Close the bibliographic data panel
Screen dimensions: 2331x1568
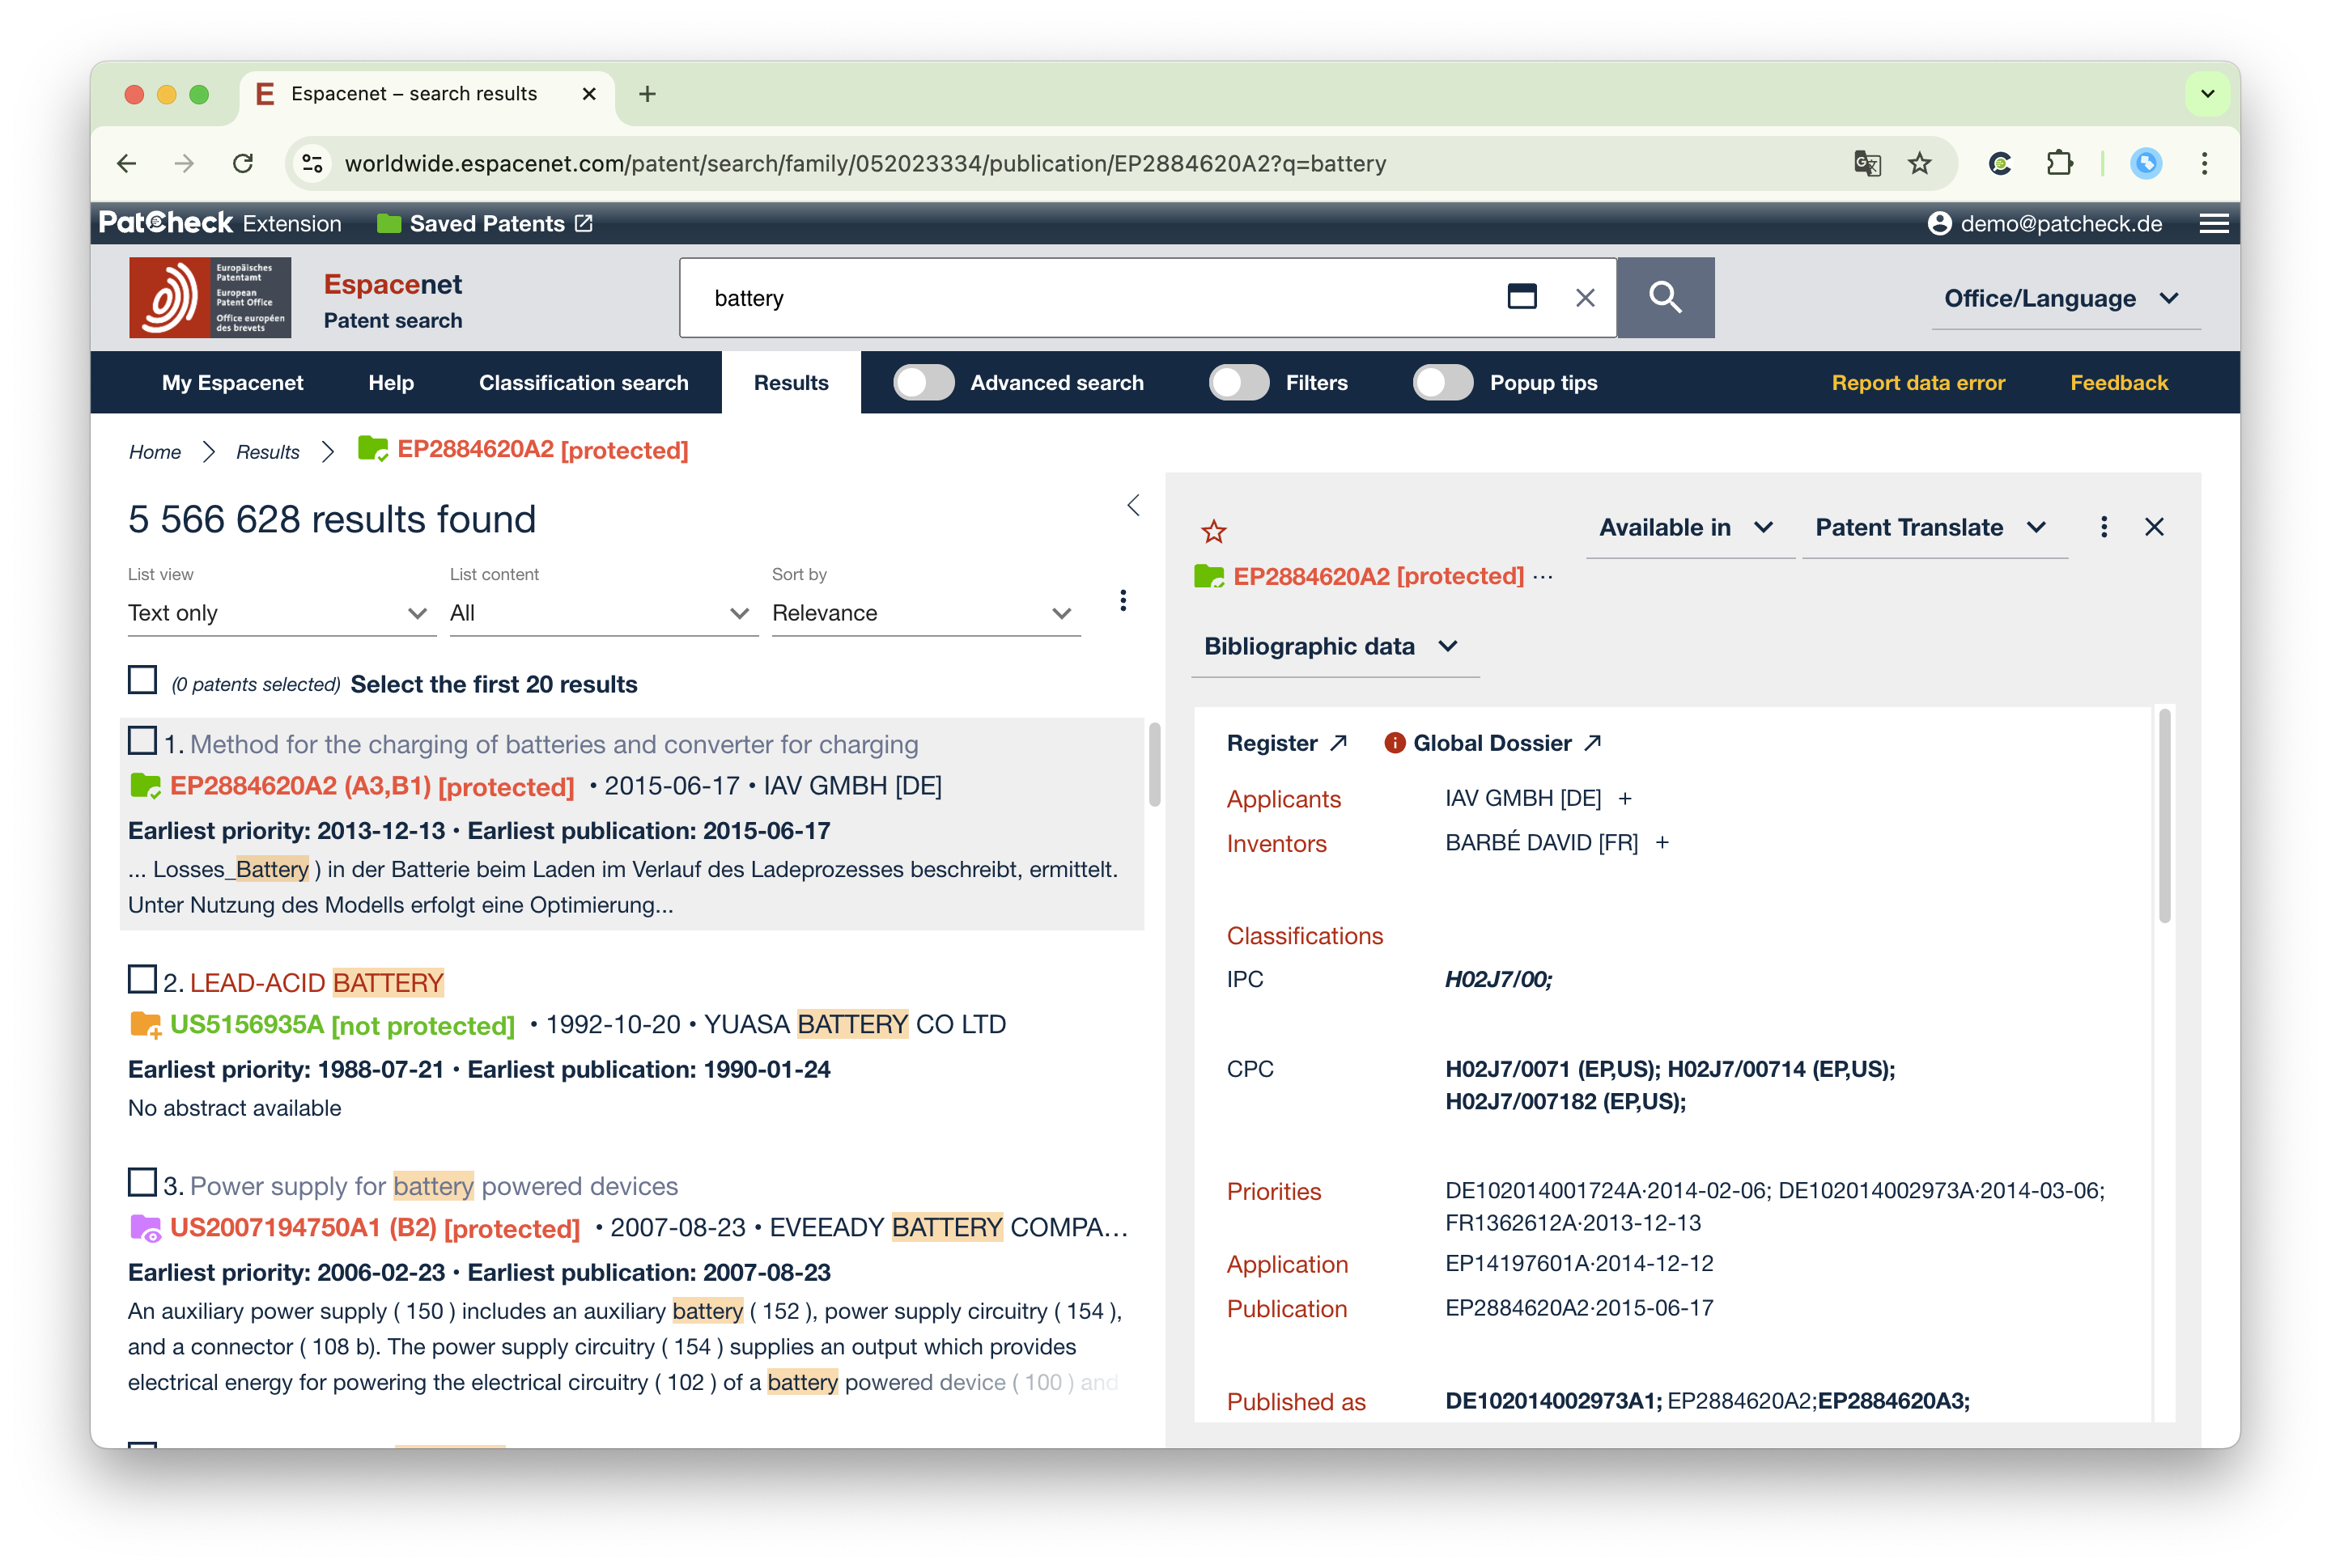(x=2156, y=527)
